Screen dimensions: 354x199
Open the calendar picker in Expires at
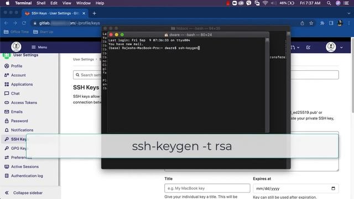pos(333,188)
